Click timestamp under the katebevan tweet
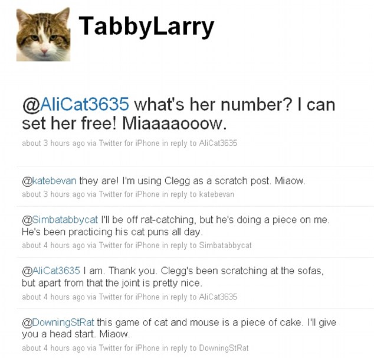Image resolution: width=374 pixels, height=358 pixels. point(53,194)
